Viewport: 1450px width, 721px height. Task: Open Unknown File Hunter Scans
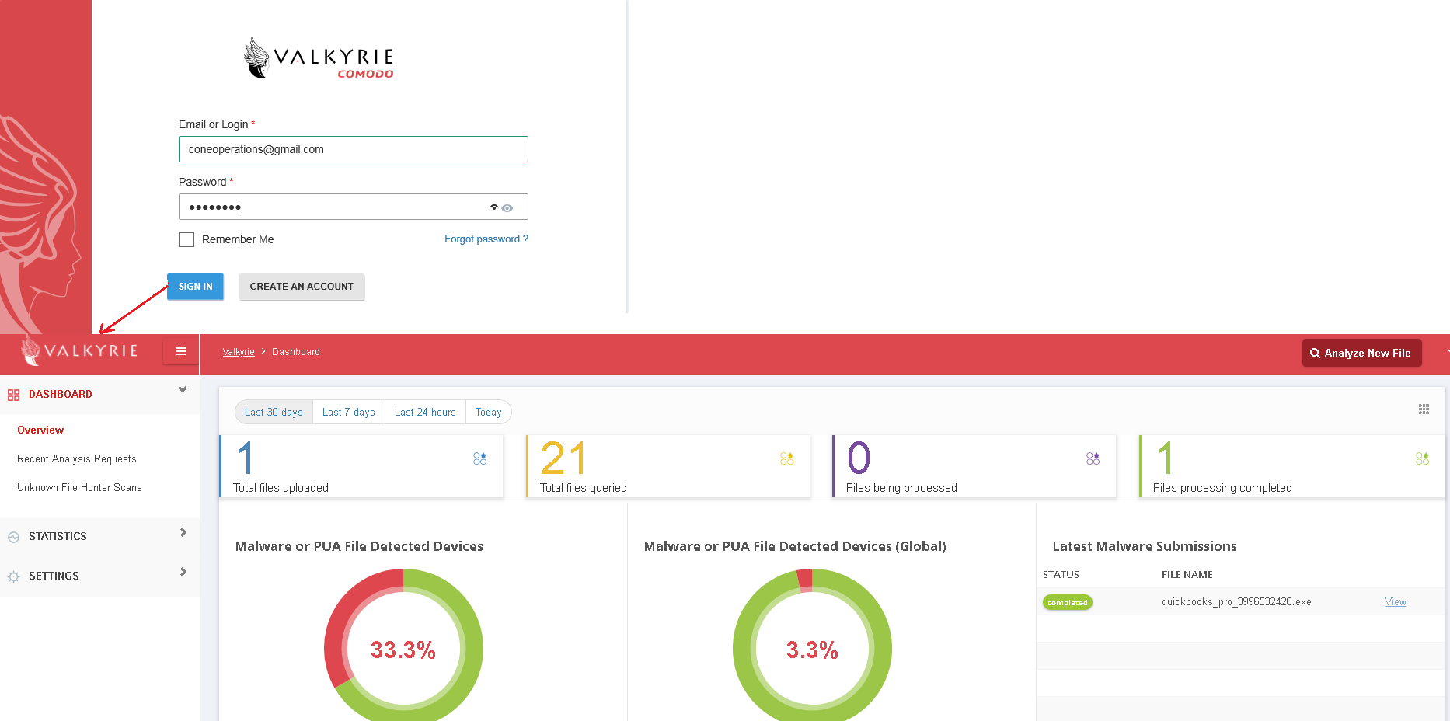coord(79,487)
